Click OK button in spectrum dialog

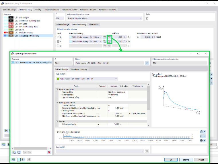point(171,160)
